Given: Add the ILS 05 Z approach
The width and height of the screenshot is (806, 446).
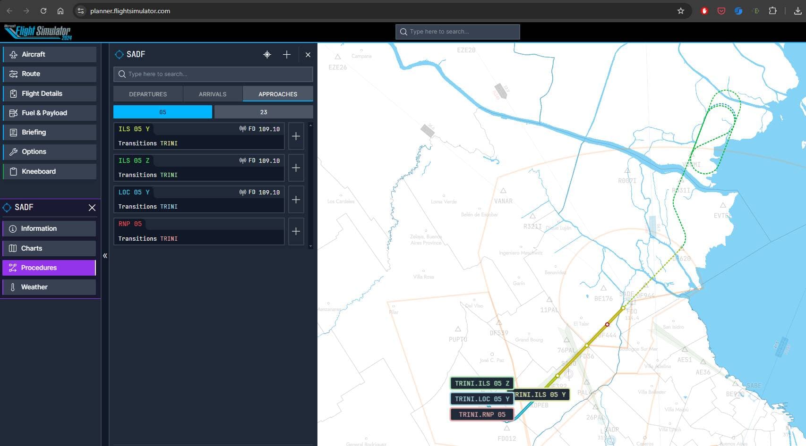Looking at the screenshot, I should 296,168.
